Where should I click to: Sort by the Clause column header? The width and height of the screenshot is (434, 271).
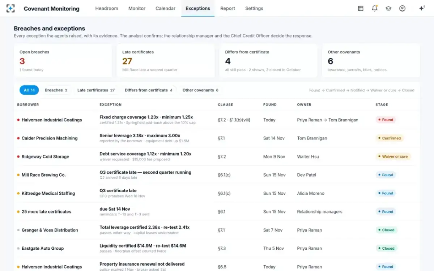coord(225,105)
